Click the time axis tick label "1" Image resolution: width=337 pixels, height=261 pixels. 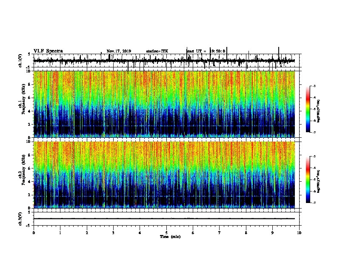[60, 233]
